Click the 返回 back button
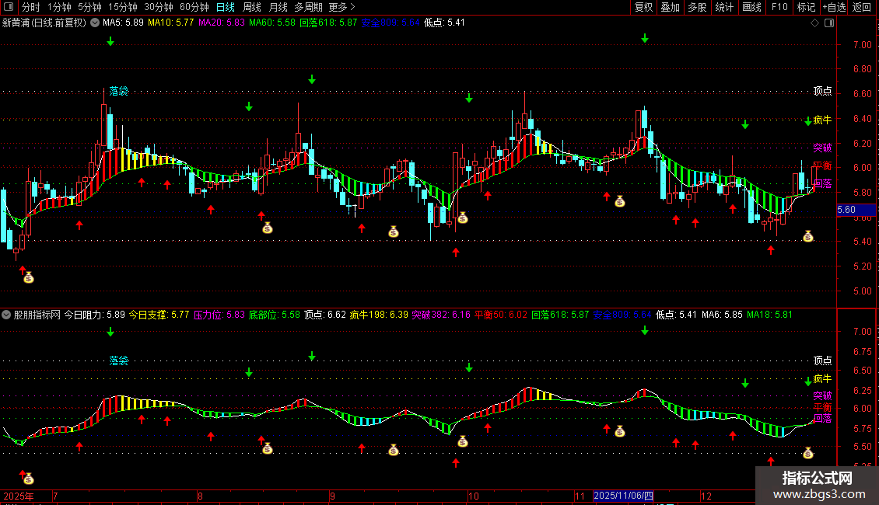Viewport: 879px width, 505px height. pyautogui.click(x=862, y=7)
